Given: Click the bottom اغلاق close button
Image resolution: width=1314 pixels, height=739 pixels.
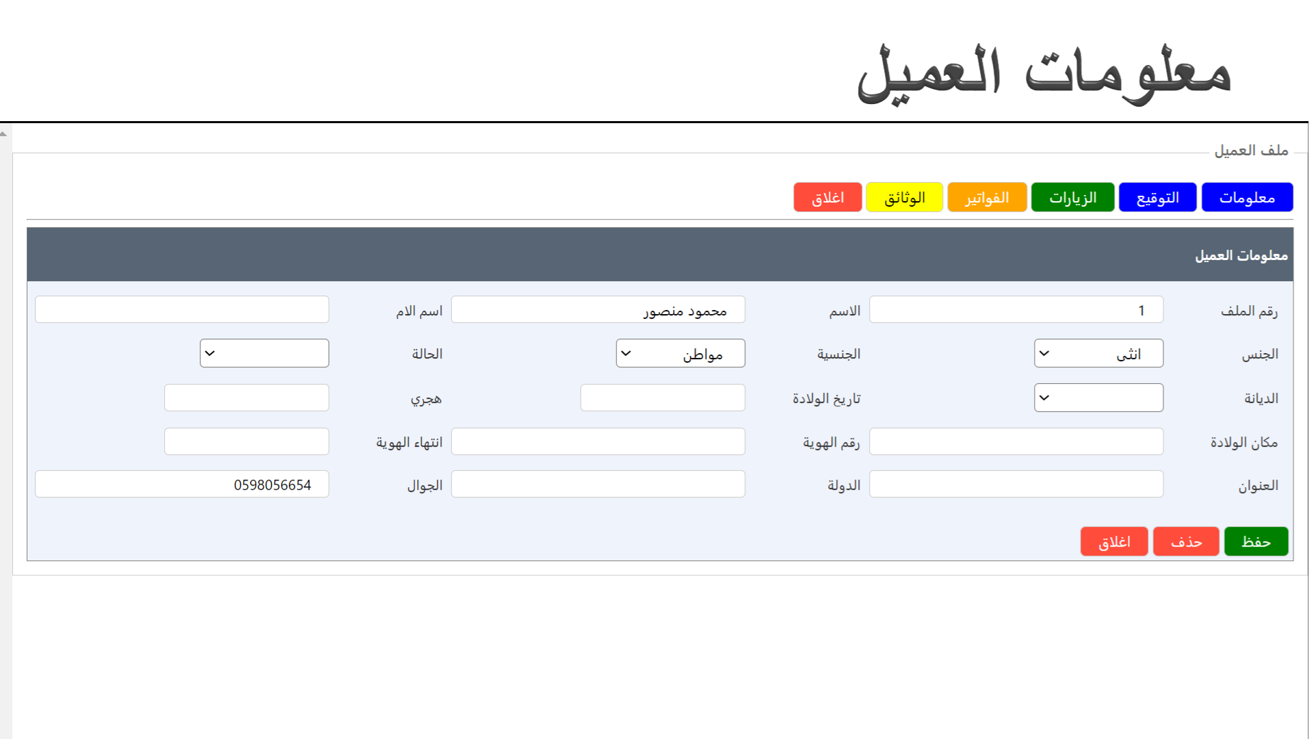Looking at the screenshot, I should [x=1113, y=542].
